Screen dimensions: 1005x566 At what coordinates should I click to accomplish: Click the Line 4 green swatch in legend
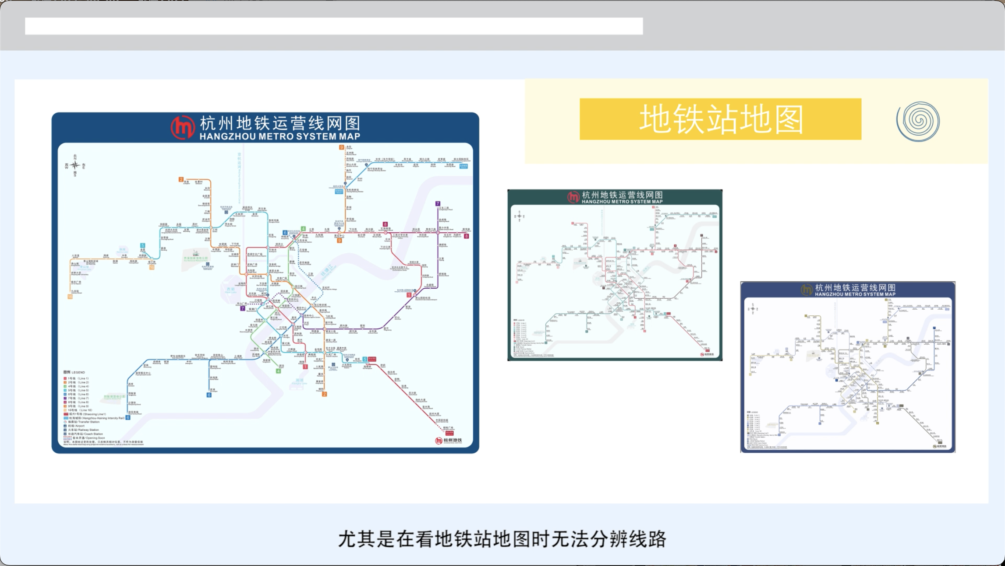65,386
